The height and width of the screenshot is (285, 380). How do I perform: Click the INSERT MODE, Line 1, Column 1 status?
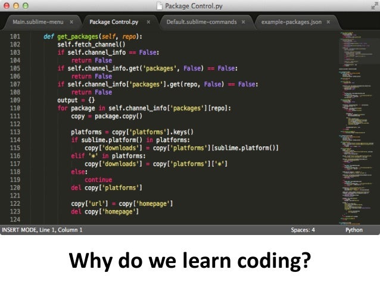tap(42, 230)
